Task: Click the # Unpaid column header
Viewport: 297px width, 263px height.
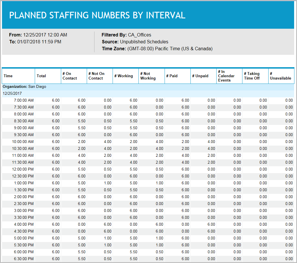Action: [198, 76]
